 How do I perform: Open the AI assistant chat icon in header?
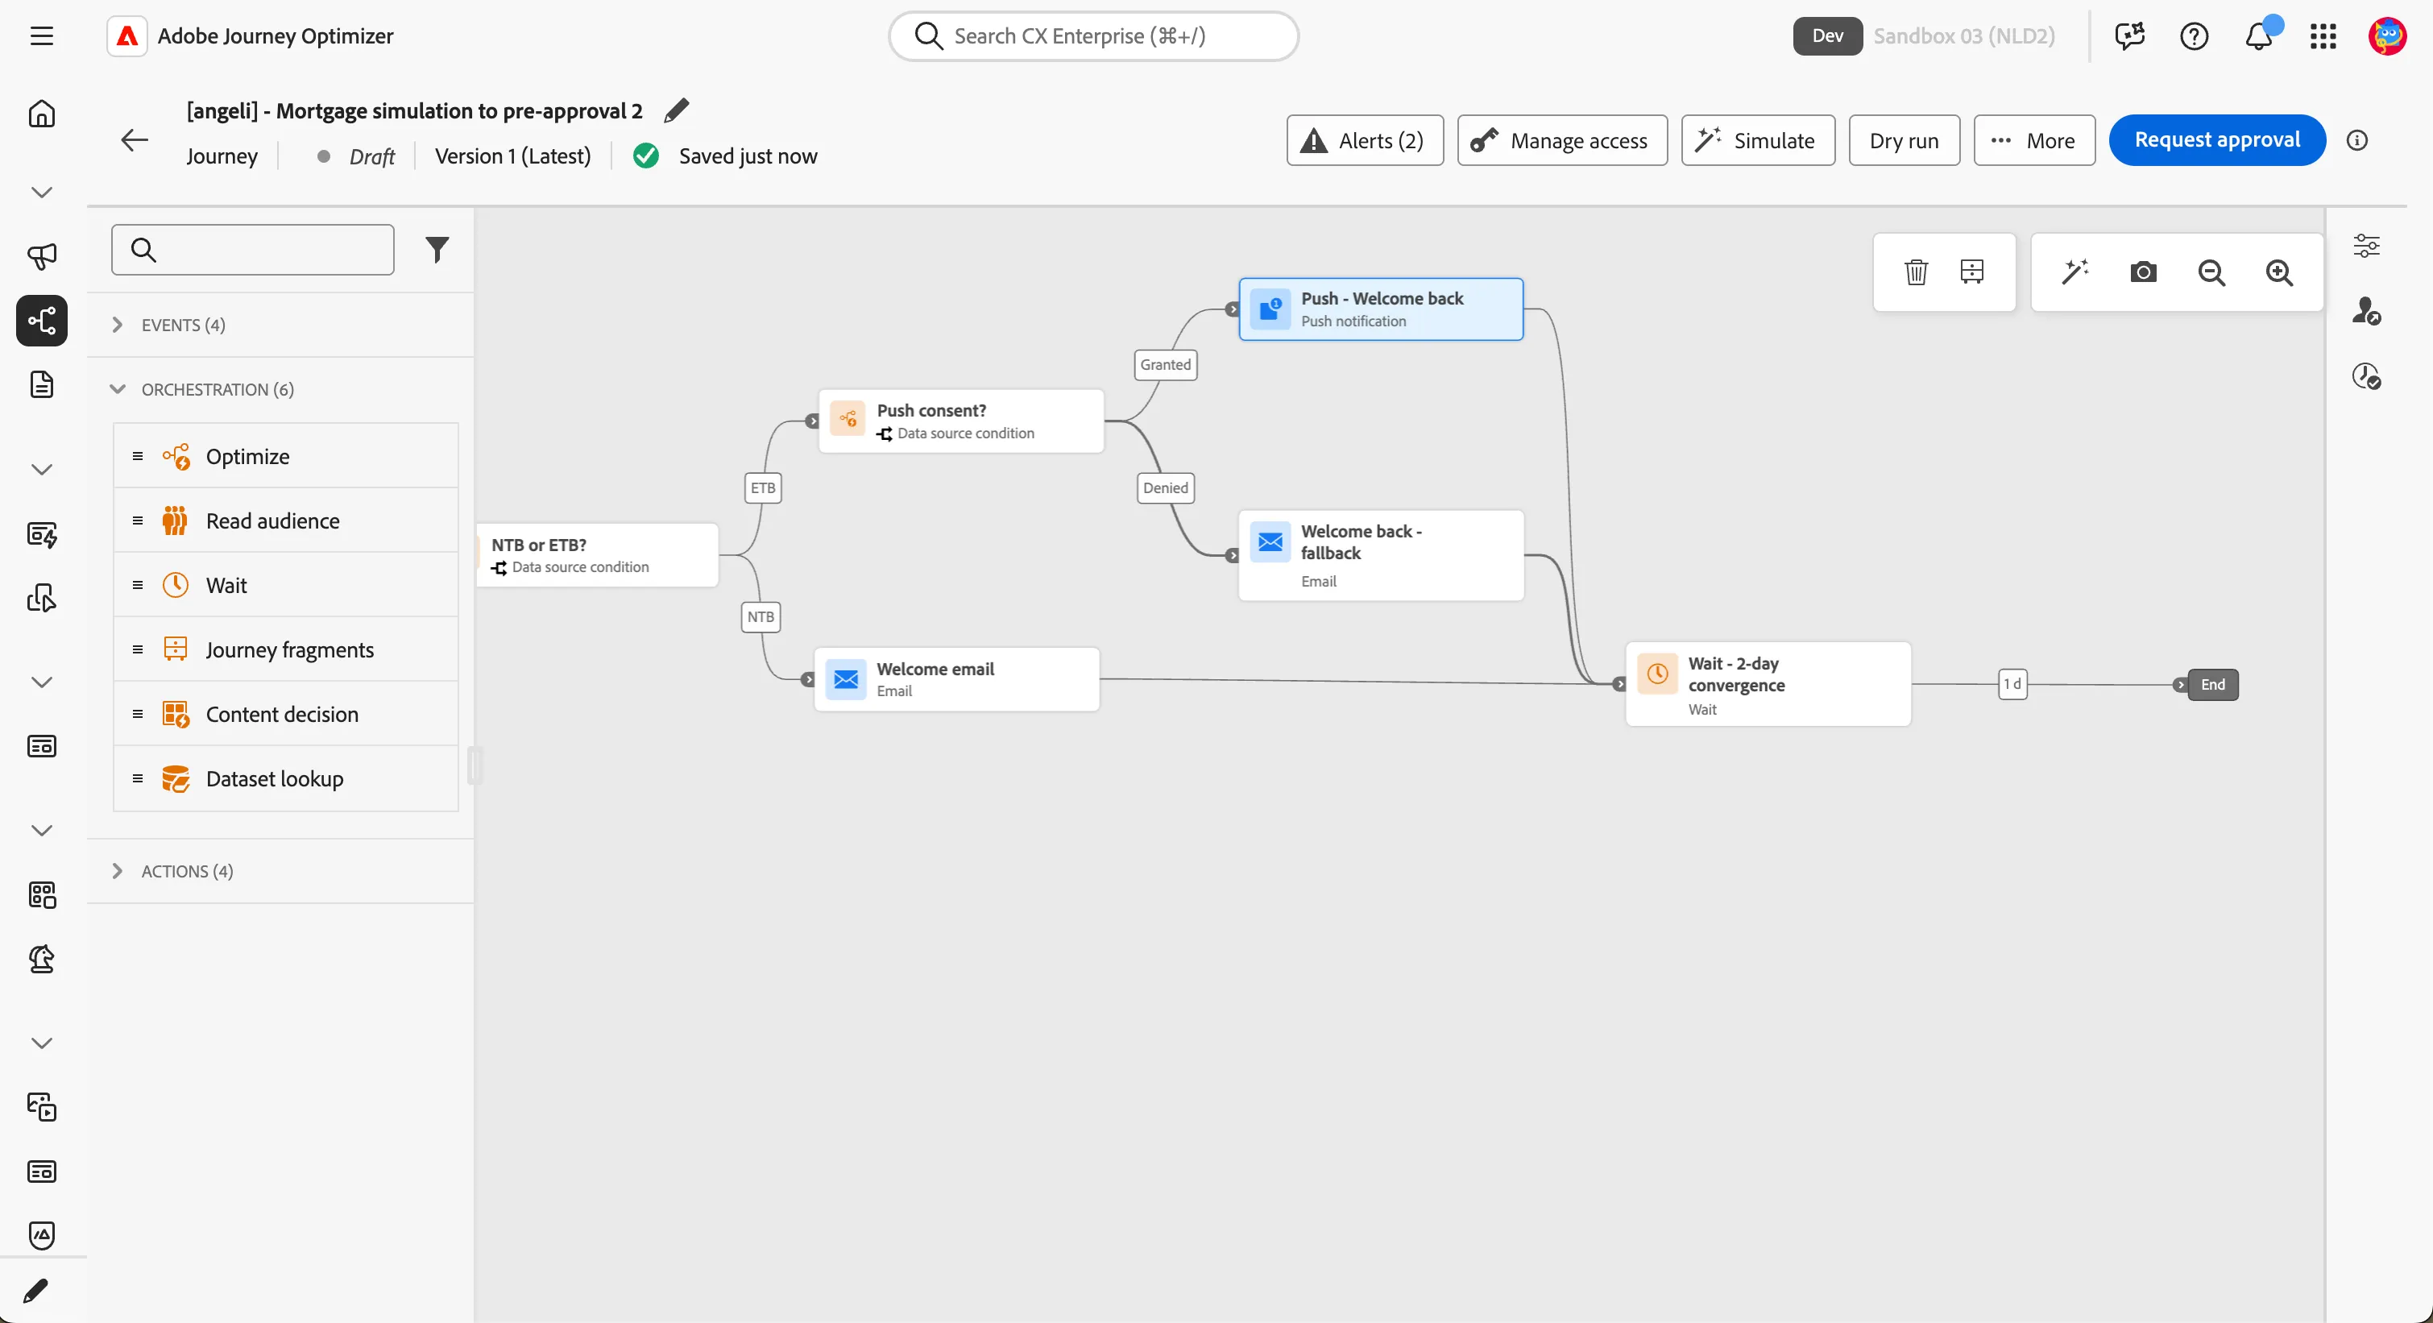(2128, 36)
